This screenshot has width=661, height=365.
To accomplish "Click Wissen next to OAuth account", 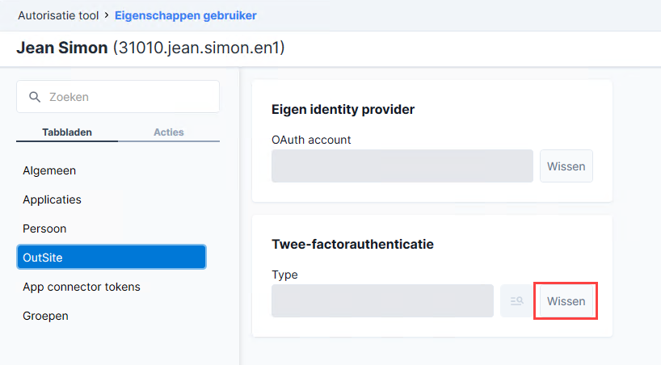I will (x=566, y=166).
